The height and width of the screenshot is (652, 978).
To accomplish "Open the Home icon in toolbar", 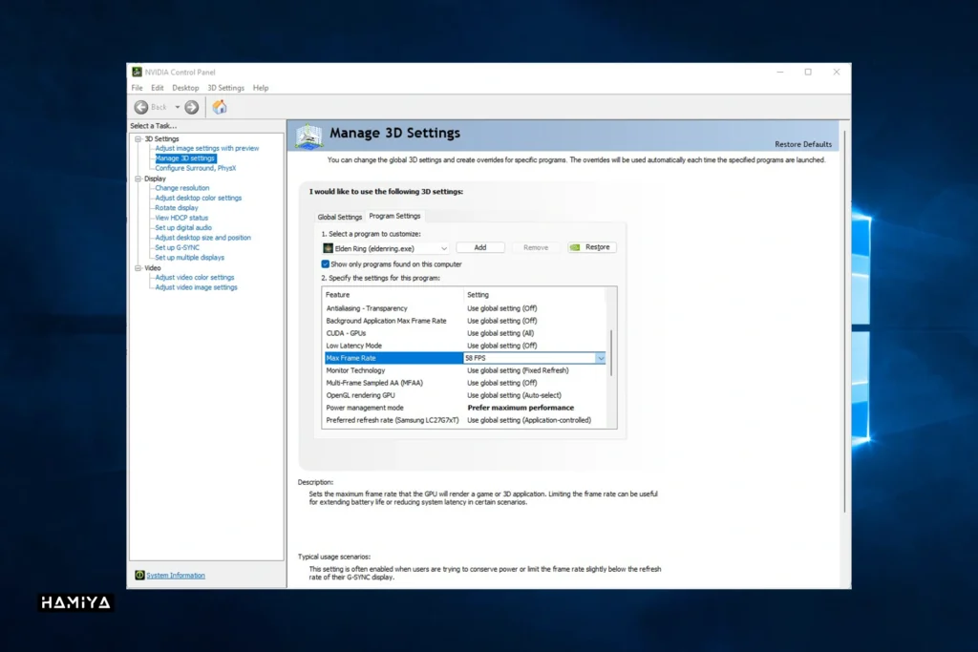I will point(220,107).
